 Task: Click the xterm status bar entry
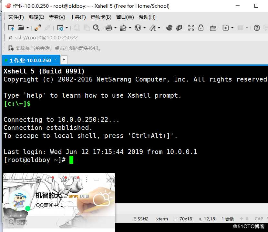(x=162, y=219)
